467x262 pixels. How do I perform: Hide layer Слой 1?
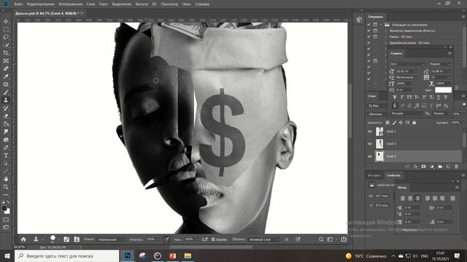(x=370, y=131)
